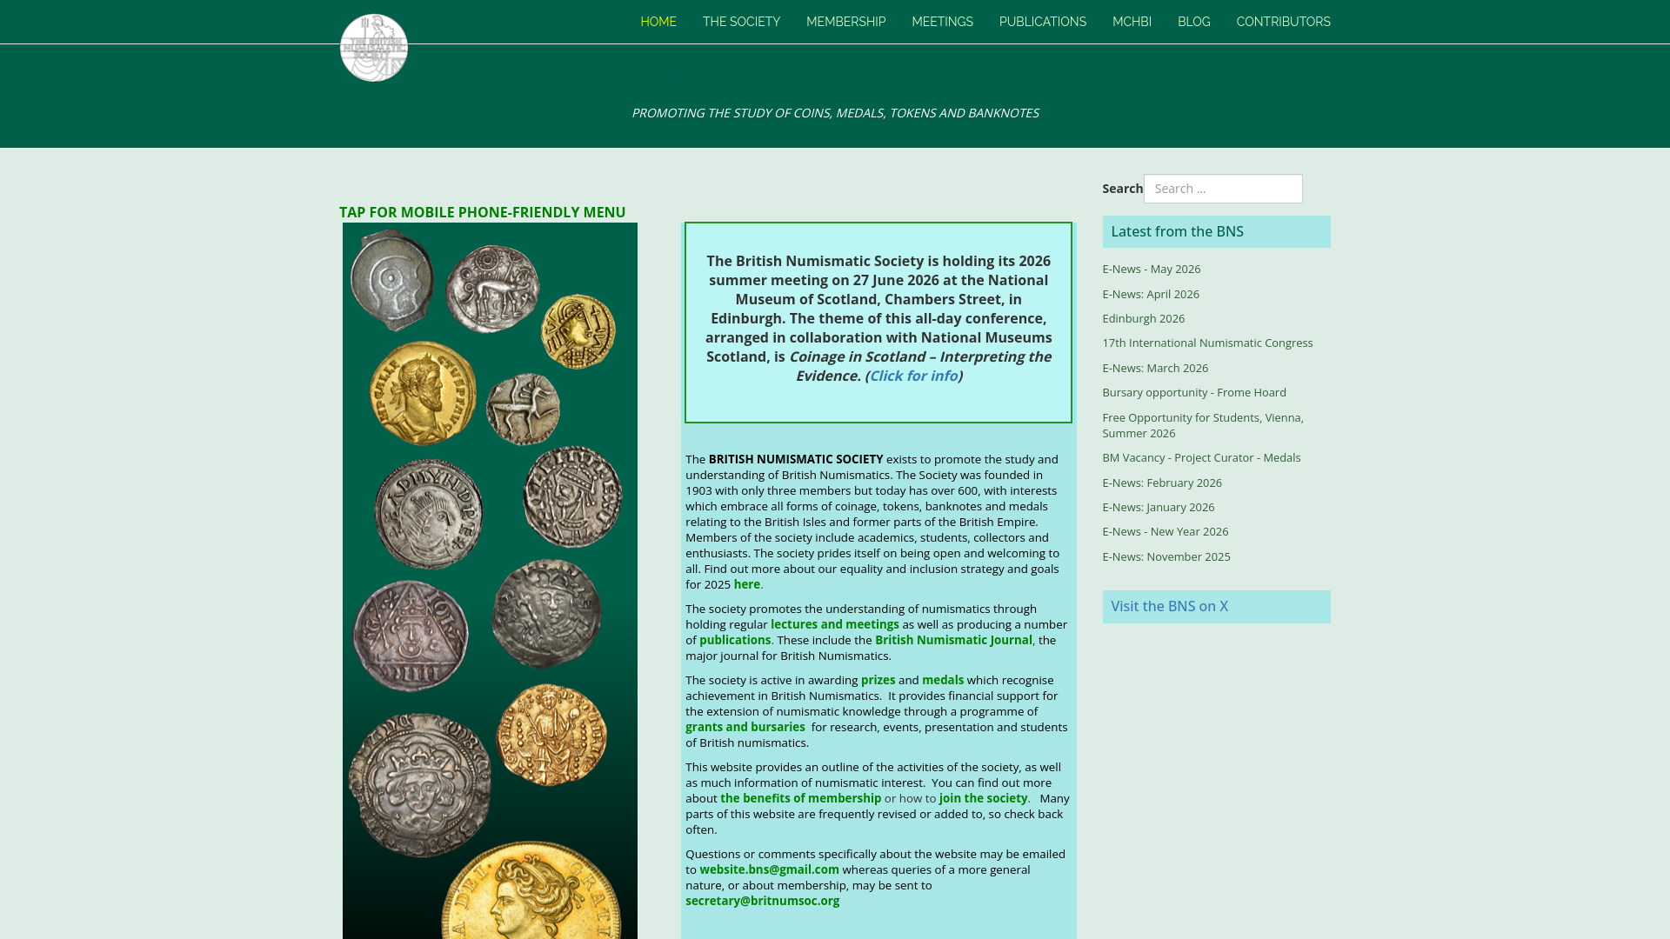Open 'Bursary opportunity - Frome Hoard' post
The image size is (1670, 939).
point(1193,393)
